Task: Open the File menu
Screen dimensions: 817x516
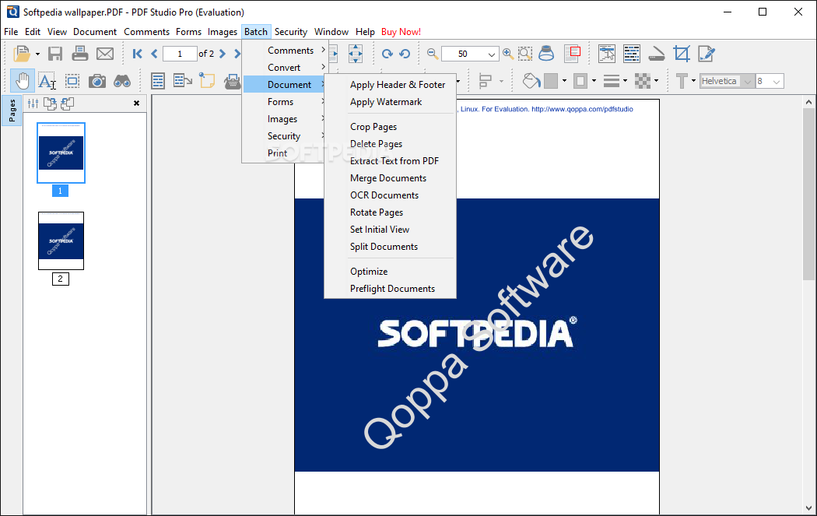Action: pos(11,32)
